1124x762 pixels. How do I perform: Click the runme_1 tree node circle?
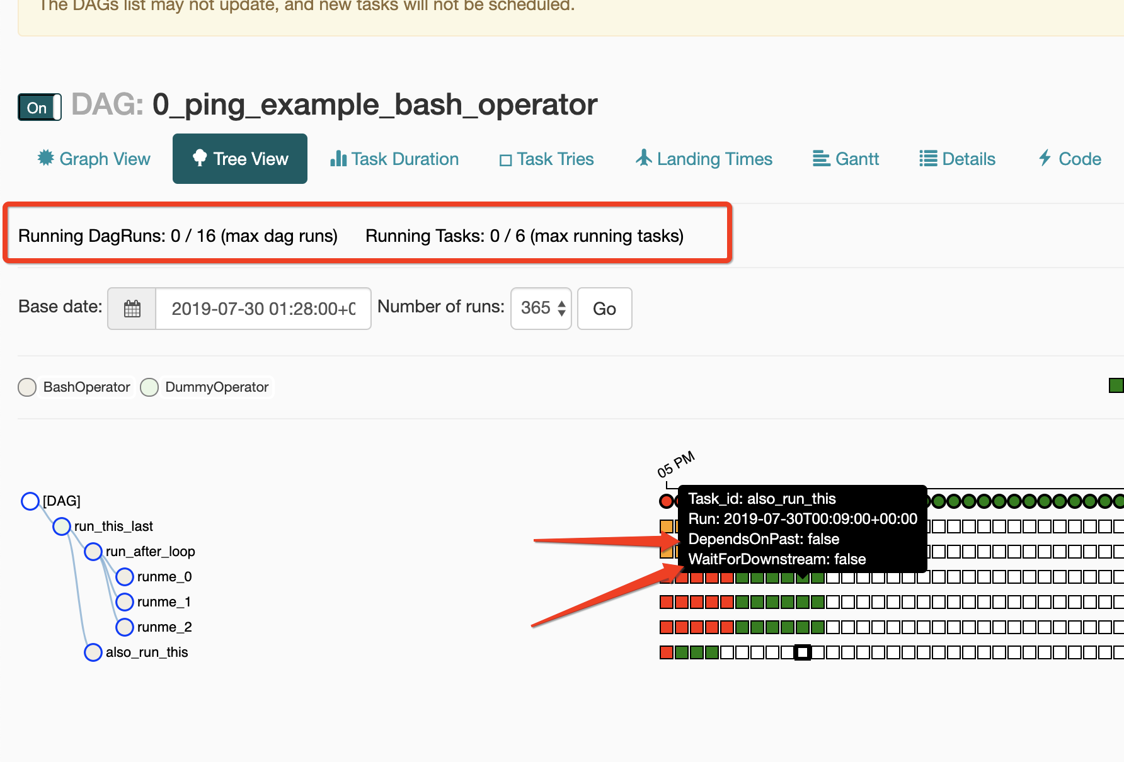125,602
